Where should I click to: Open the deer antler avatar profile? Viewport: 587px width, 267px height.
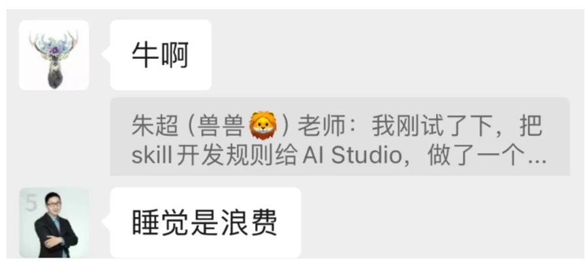click(54, 55)
